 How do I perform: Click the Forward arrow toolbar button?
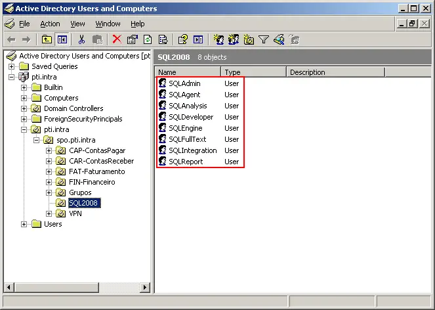[x=26, y=39]
